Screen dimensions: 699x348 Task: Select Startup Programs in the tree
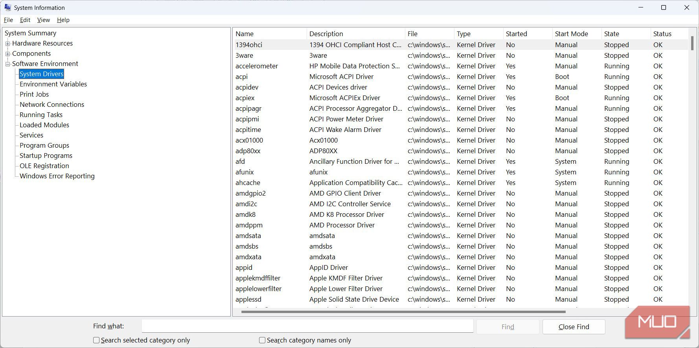coord(46,156)
